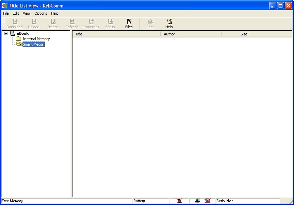This screenshot has width=294, height=205.
Task: Sort list by Title column header
Action: pos(116,34)
